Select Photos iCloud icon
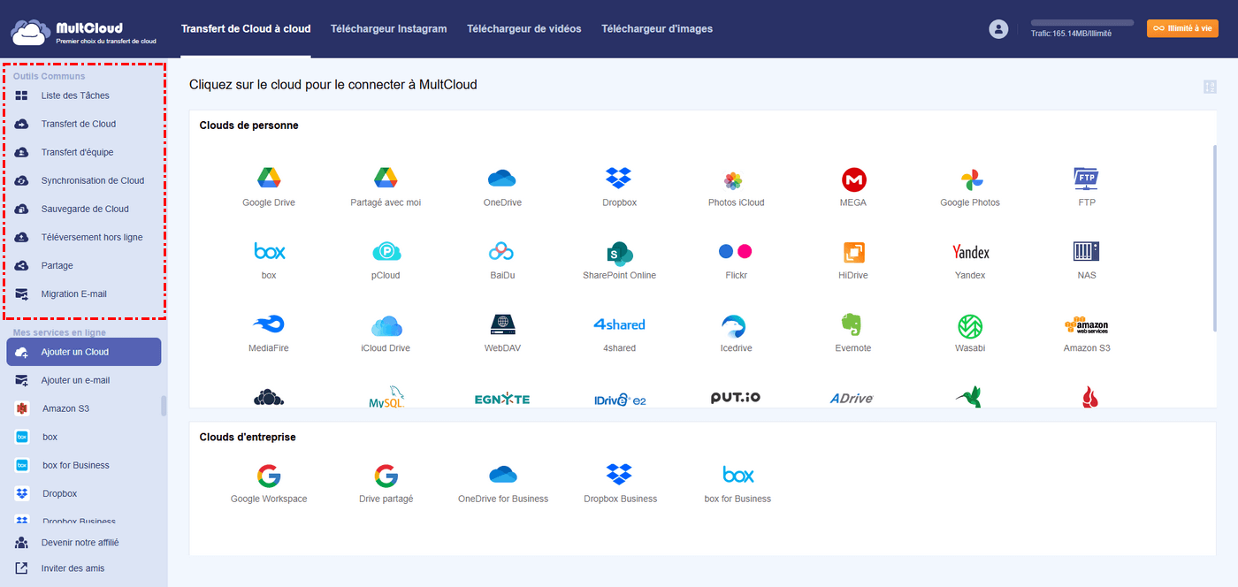1238x587 pixels. click(733, 180)
